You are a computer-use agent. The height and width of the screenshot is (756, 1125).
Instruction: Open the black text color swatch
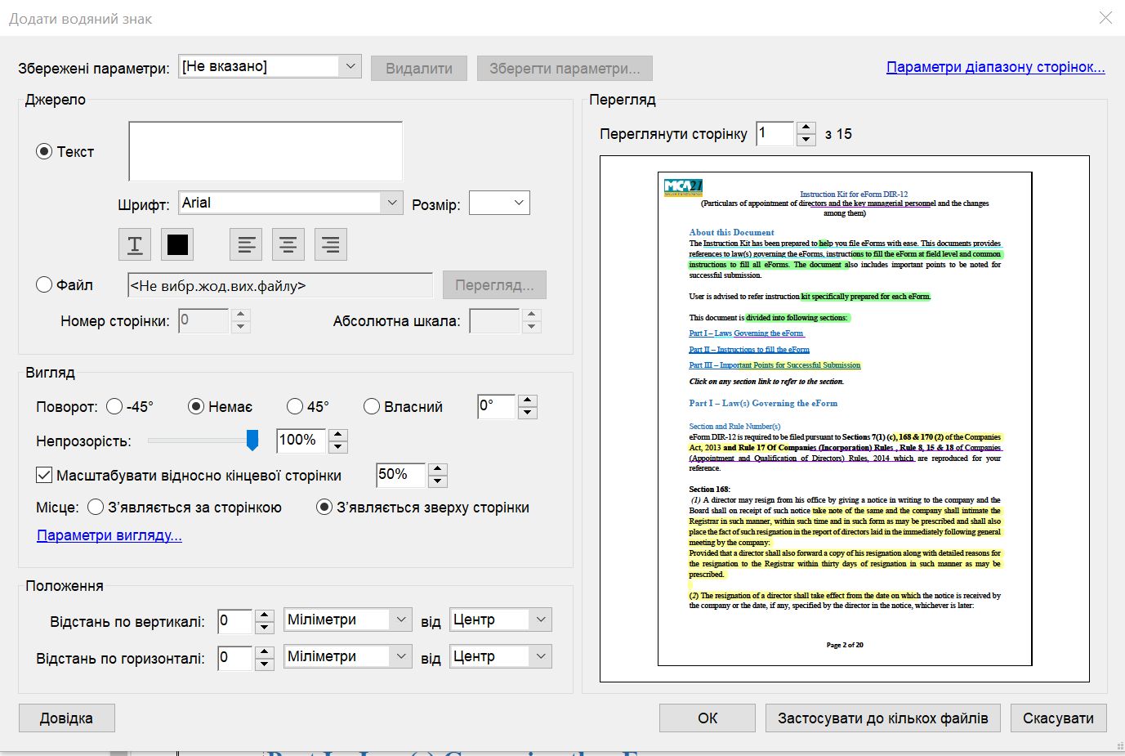click(177, 244)
